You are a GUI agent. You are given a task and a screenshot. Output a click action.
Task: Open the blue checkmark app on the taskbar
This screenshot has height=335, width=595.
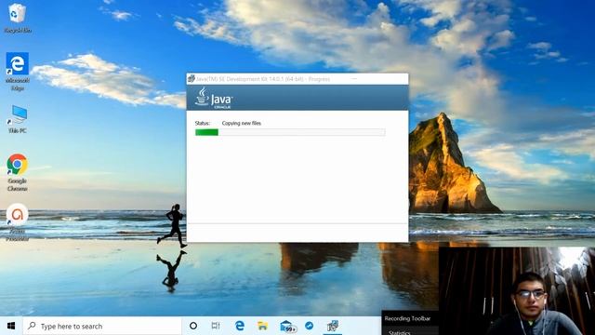[x=310, y=326]
